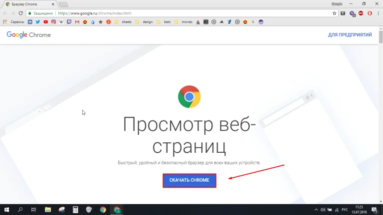This screenshot has height=215, width=383.
Task: Open Task View on the taskbar
Action: (34, 210)
